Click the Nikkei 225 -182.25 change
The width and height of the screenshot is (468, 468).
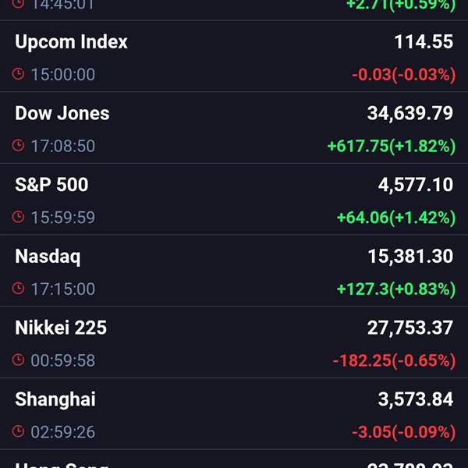click(393, 360)
